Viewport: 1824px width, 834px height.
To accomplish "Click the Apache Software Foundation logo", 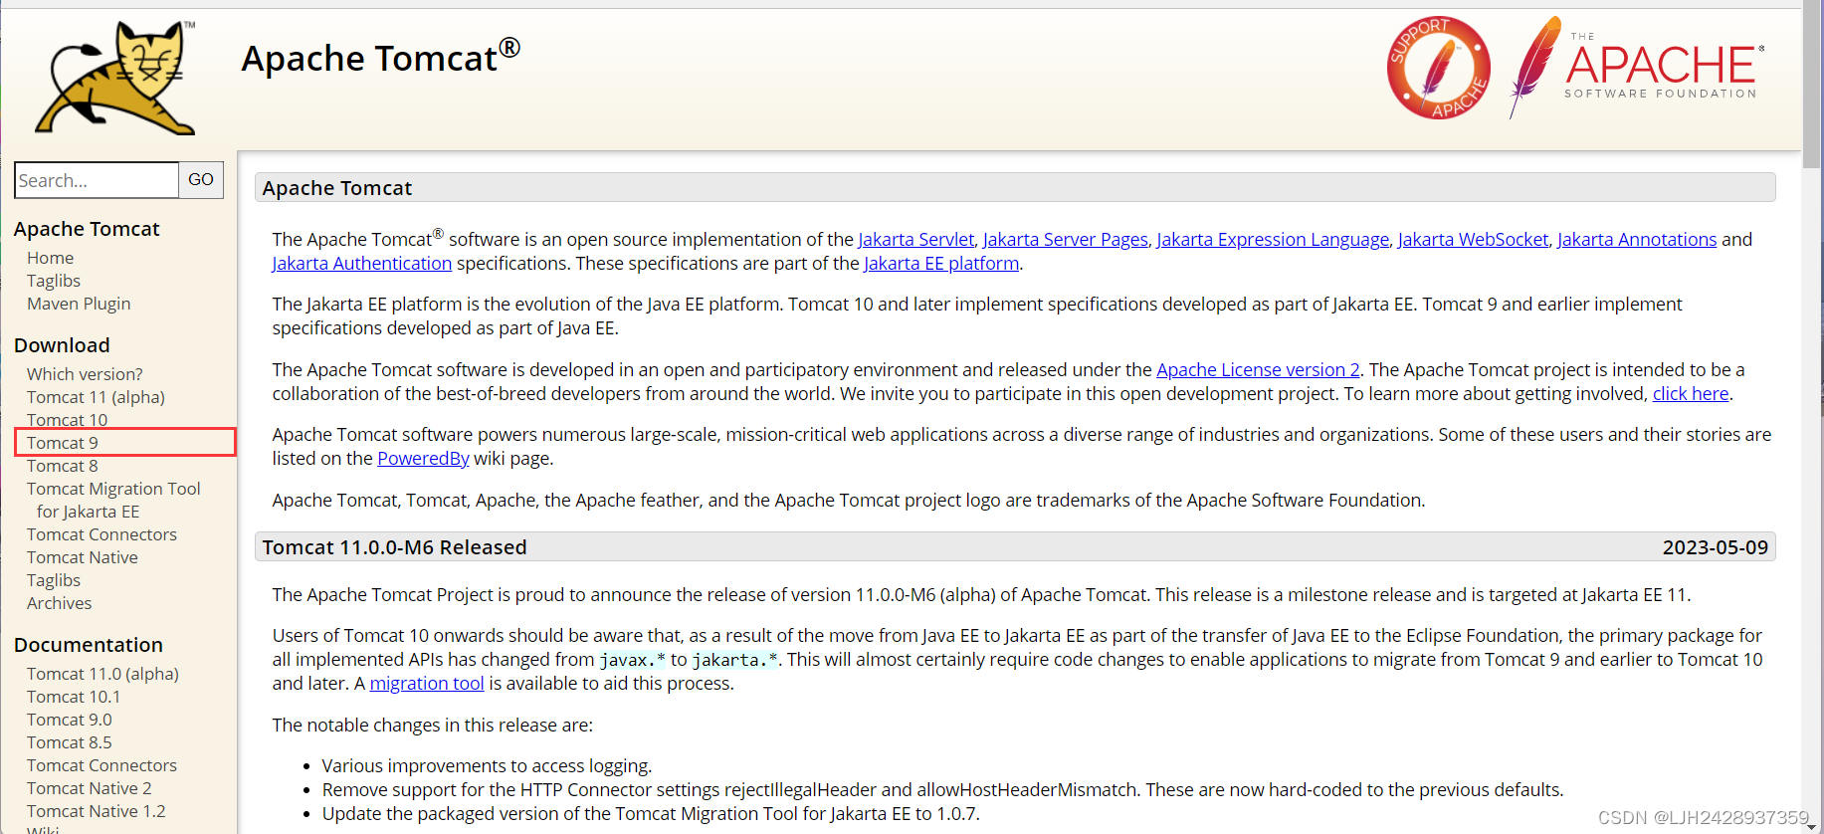I will (x=1637, y=68).
